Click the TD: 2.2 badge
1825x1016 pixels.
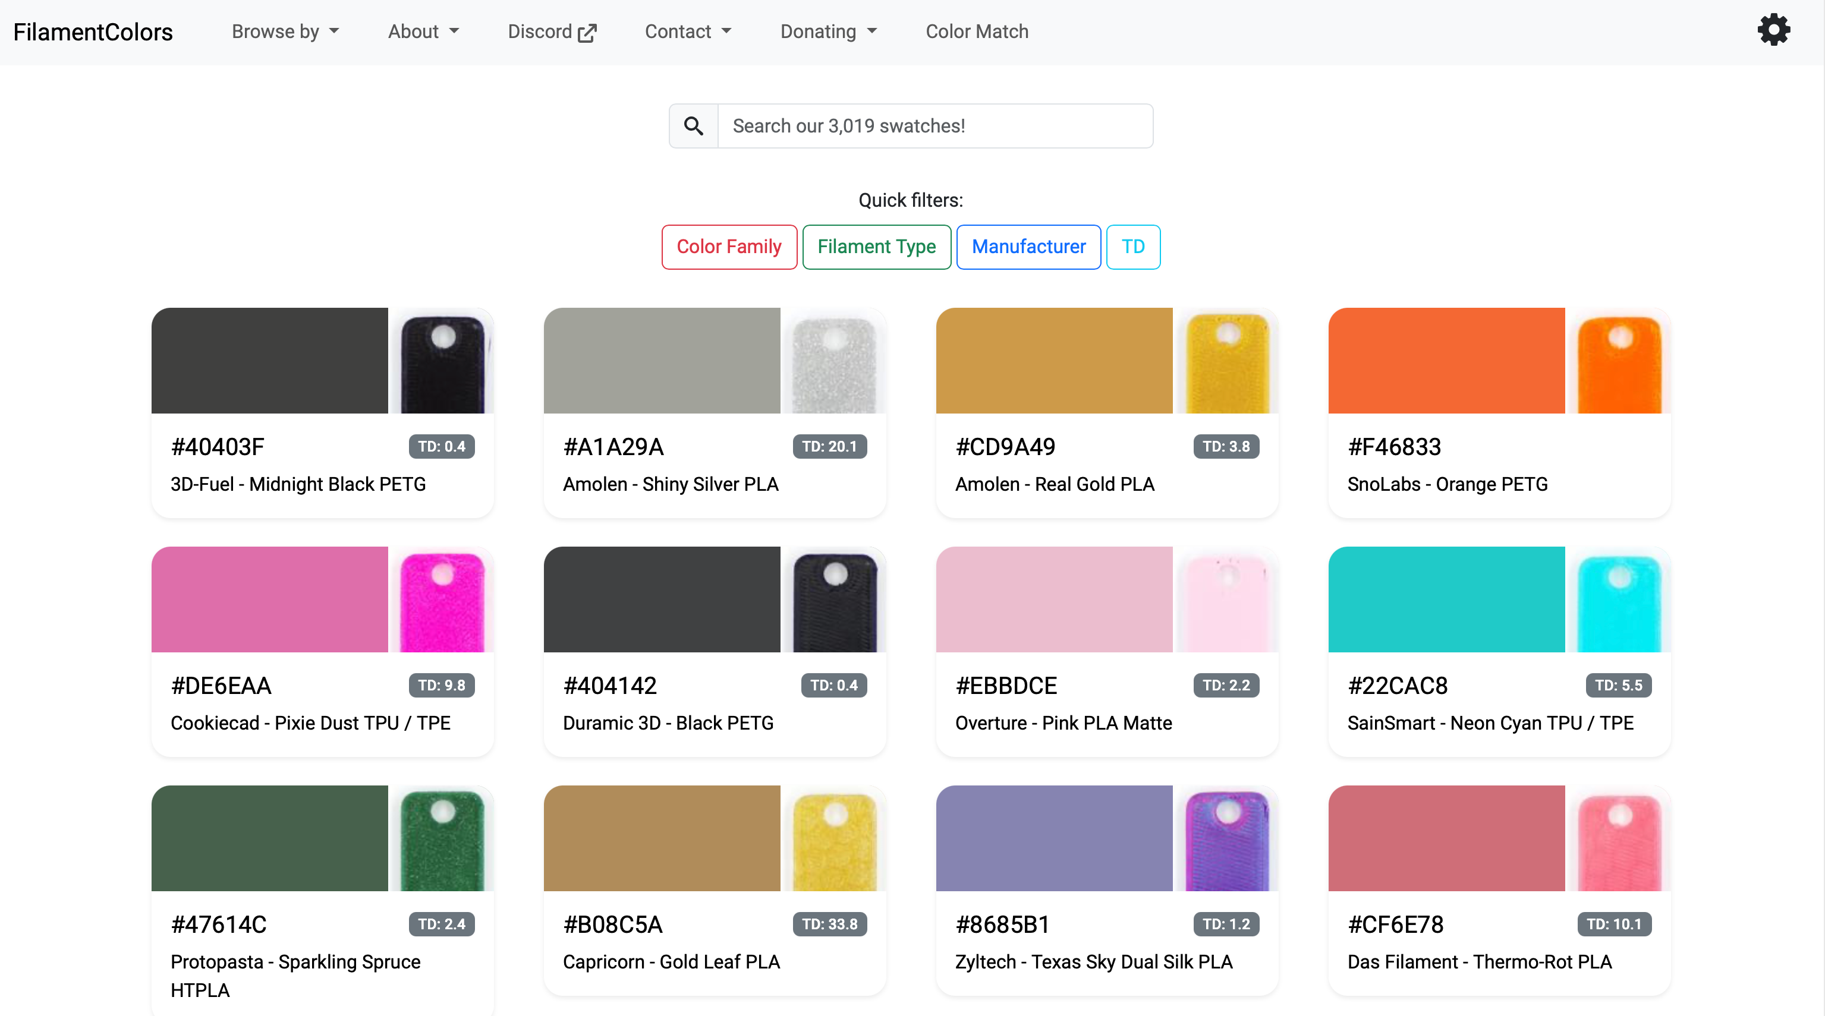point(1226,686)
